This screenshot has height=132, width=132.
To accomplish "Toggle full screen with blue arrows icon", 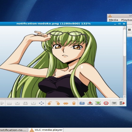I will pyautogui.click(x=42, y=103).
